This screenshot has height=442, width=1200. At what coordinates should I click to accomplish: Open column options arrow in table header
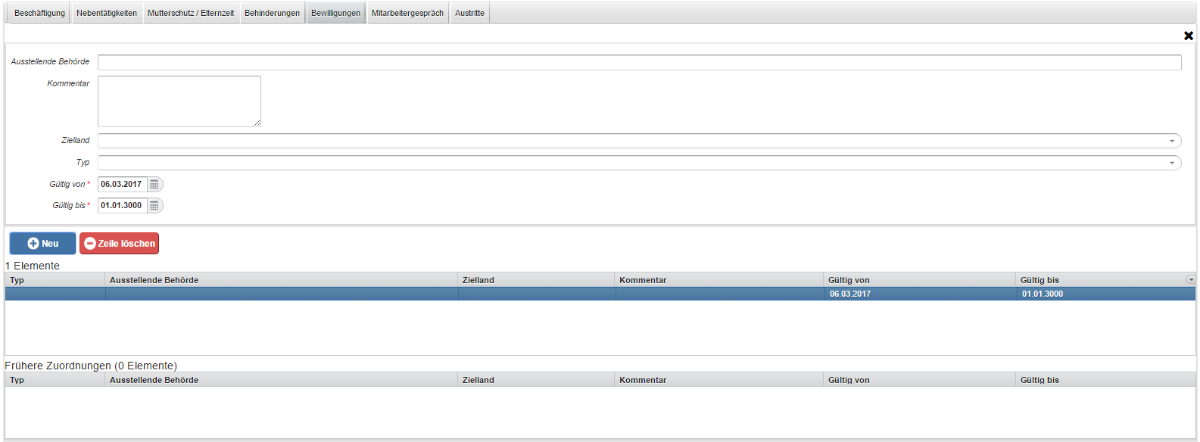pos(1190,280)
